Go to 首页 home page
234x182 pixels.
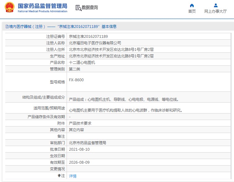[192, 11]
